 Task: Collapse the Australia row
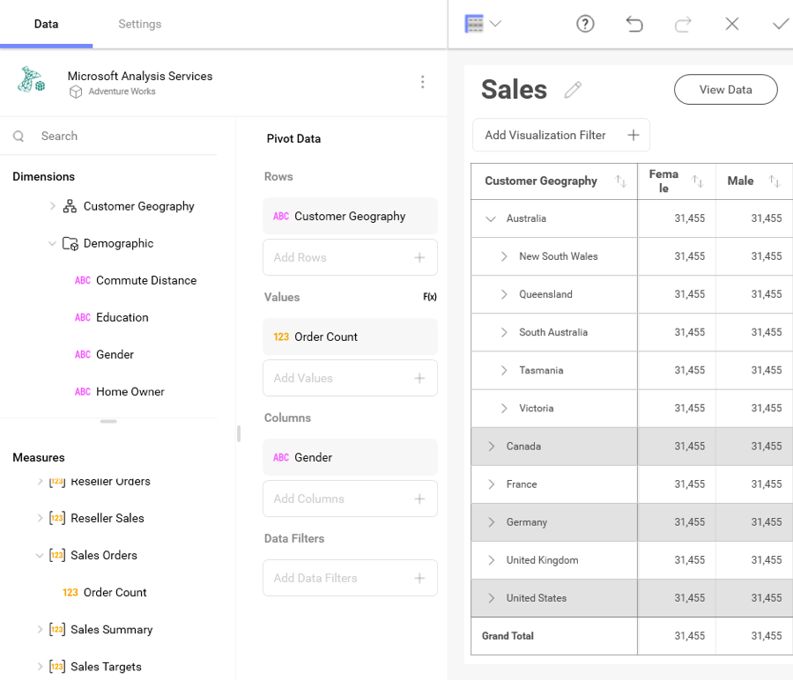(x=491, y=218)
